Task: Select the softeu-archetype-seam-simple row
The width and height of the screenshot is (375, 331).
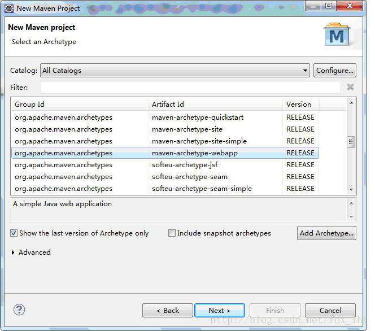Action: point(165,189)
